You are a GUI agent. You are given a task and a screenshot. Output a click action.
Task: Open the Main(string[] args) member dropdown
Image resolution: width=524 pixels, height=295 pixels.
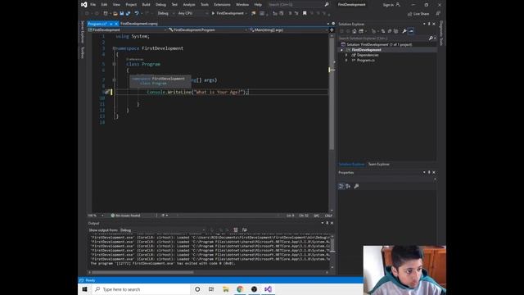click(x=288, y=30)
